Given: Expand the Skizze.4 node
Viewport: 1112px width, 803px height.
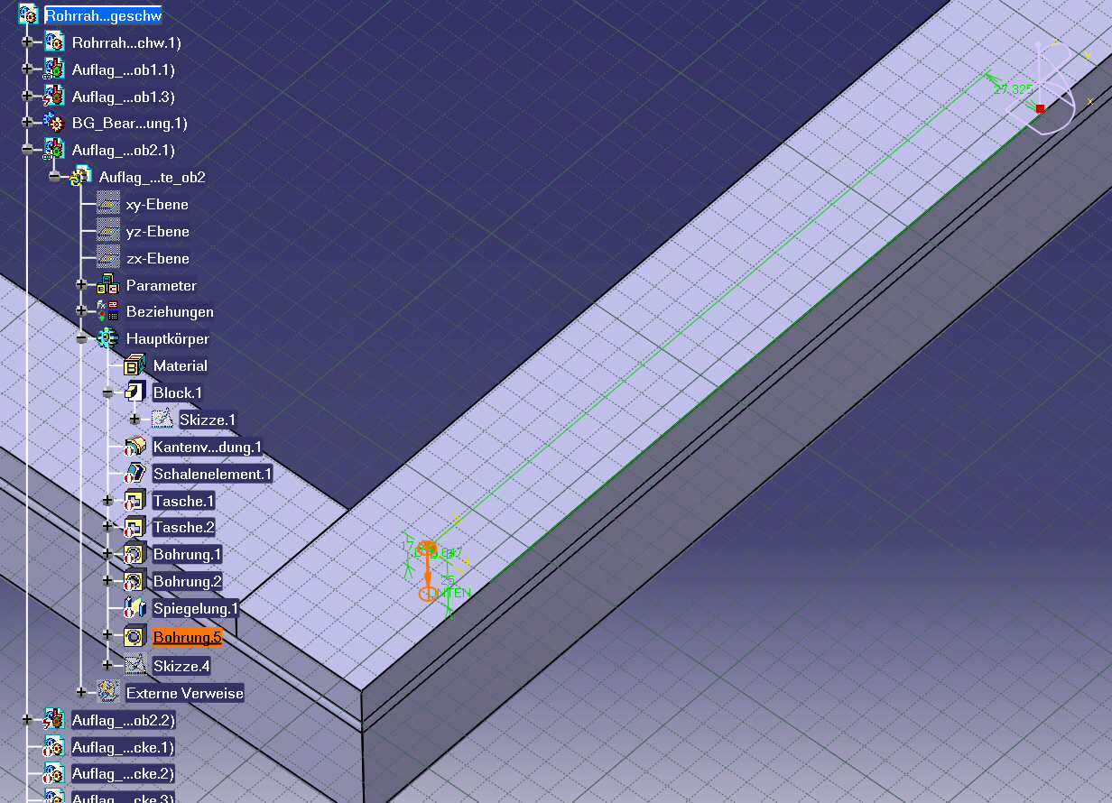Looking at the screenshot, I should click(x=108, y=666).
